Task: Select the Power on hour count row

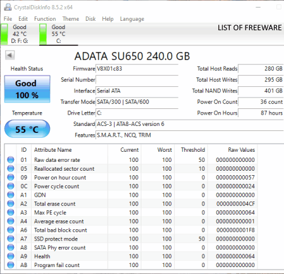Action: [131, 178]
